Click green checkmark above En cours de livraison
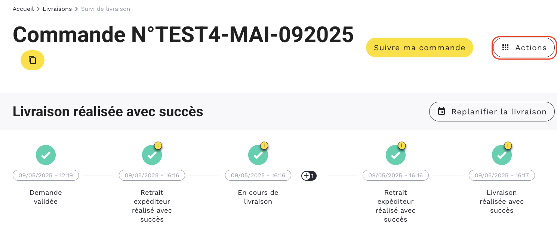557x225 pixels. tap(258, 155)
